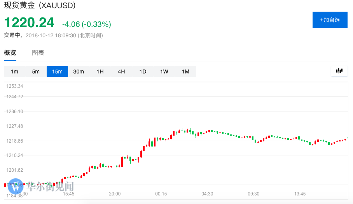This screenshot has height=204, width=353.
Task: Select the 1D timeframe
Action: click(x=143, y=71)
